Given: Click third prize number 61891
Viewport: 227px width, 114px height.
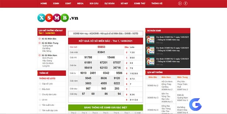Looking at the screenshot, I should (88, 63).
